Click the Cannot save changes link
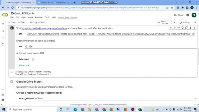199x112 pixels. tap(68, 17)
